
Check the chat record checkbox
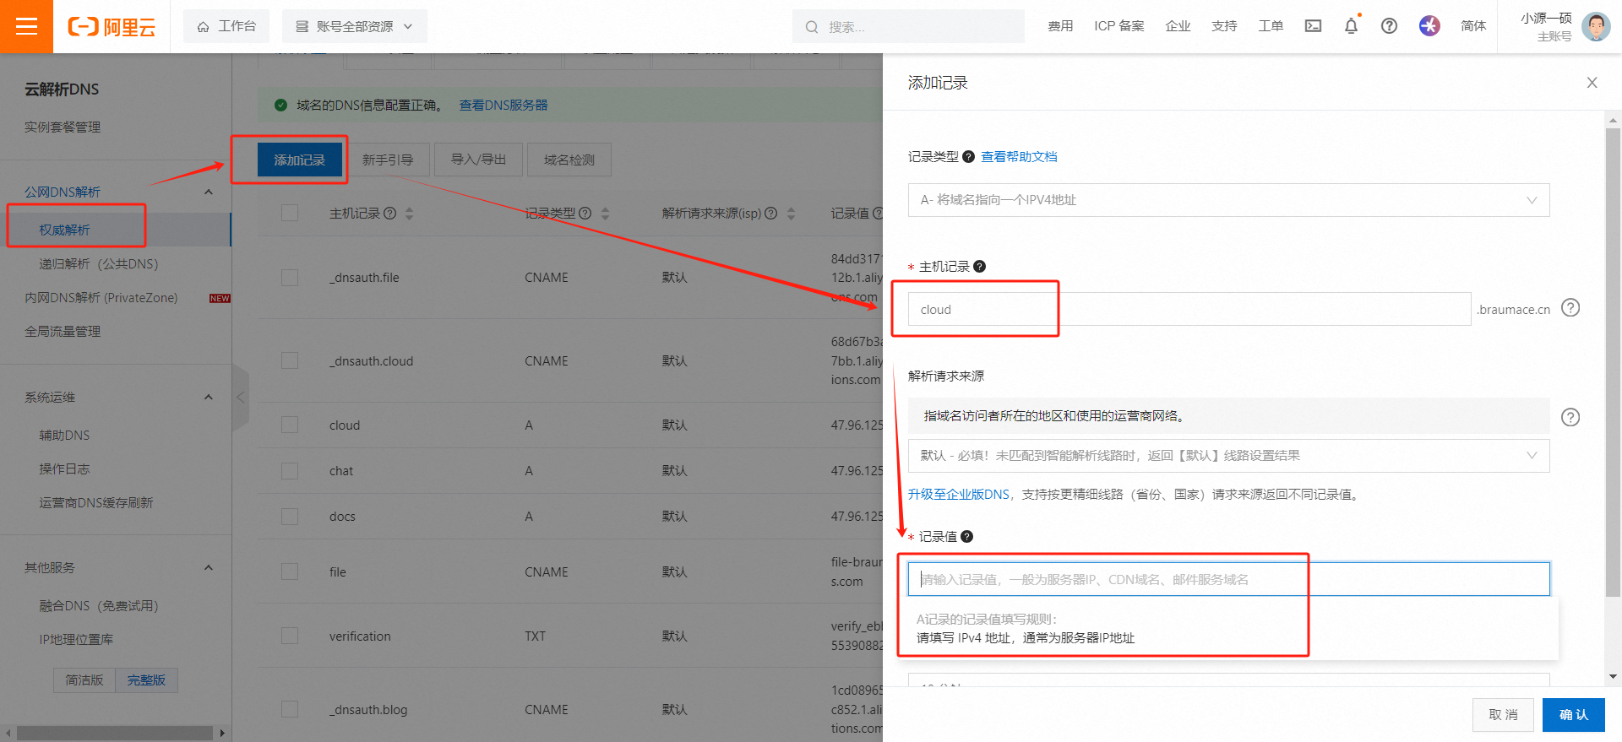click(290, 470)
